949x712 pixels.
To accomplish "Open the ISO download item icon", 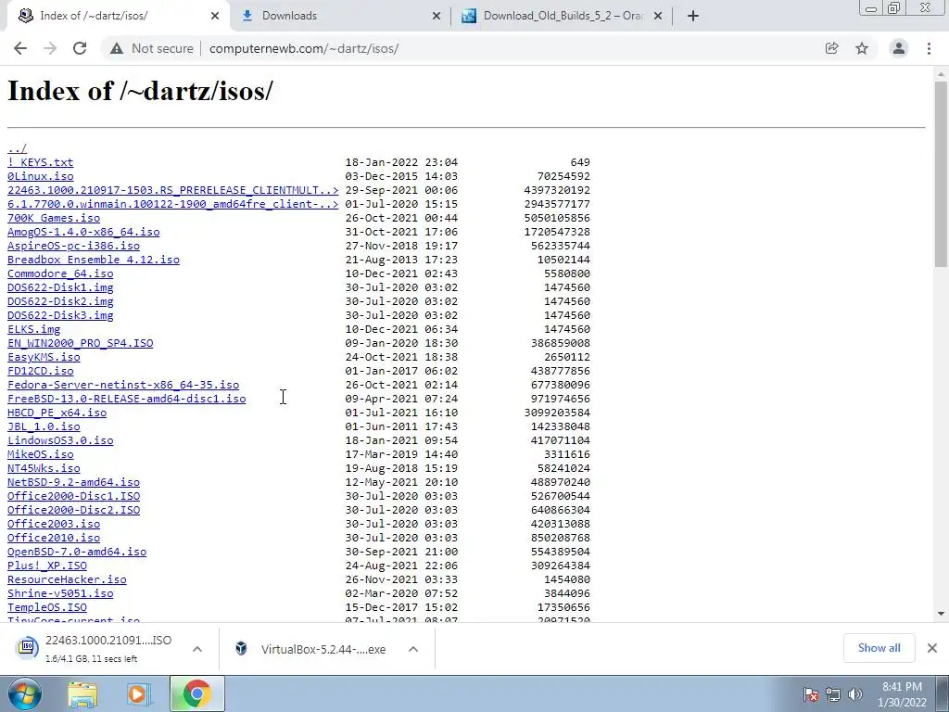I will 27,648.
